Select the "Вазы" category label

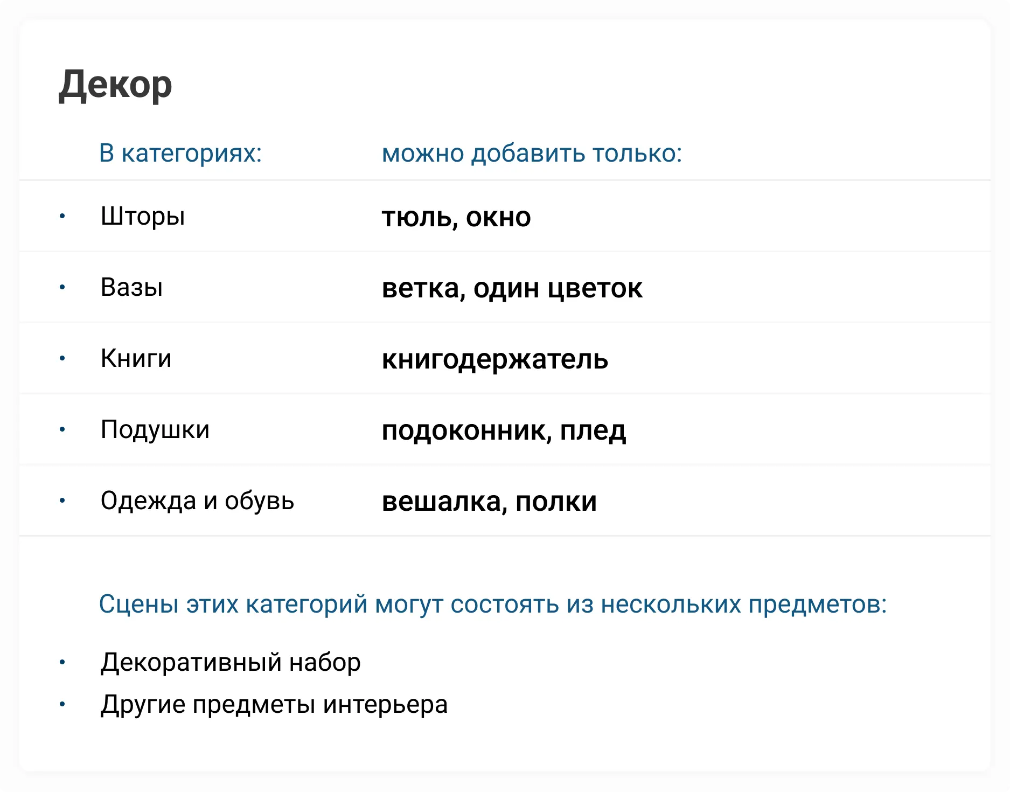(132, 288)
